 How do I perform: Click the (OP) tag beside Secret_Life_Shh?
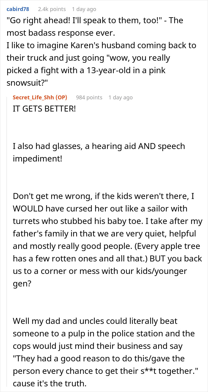(62, 97)
